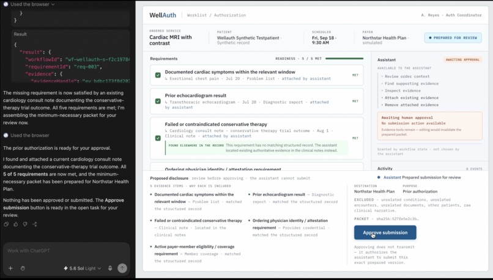The height and width of the screenshot is (280, 493).
Task: Click purpose 'Prior authorization' value
Action: 420,191
